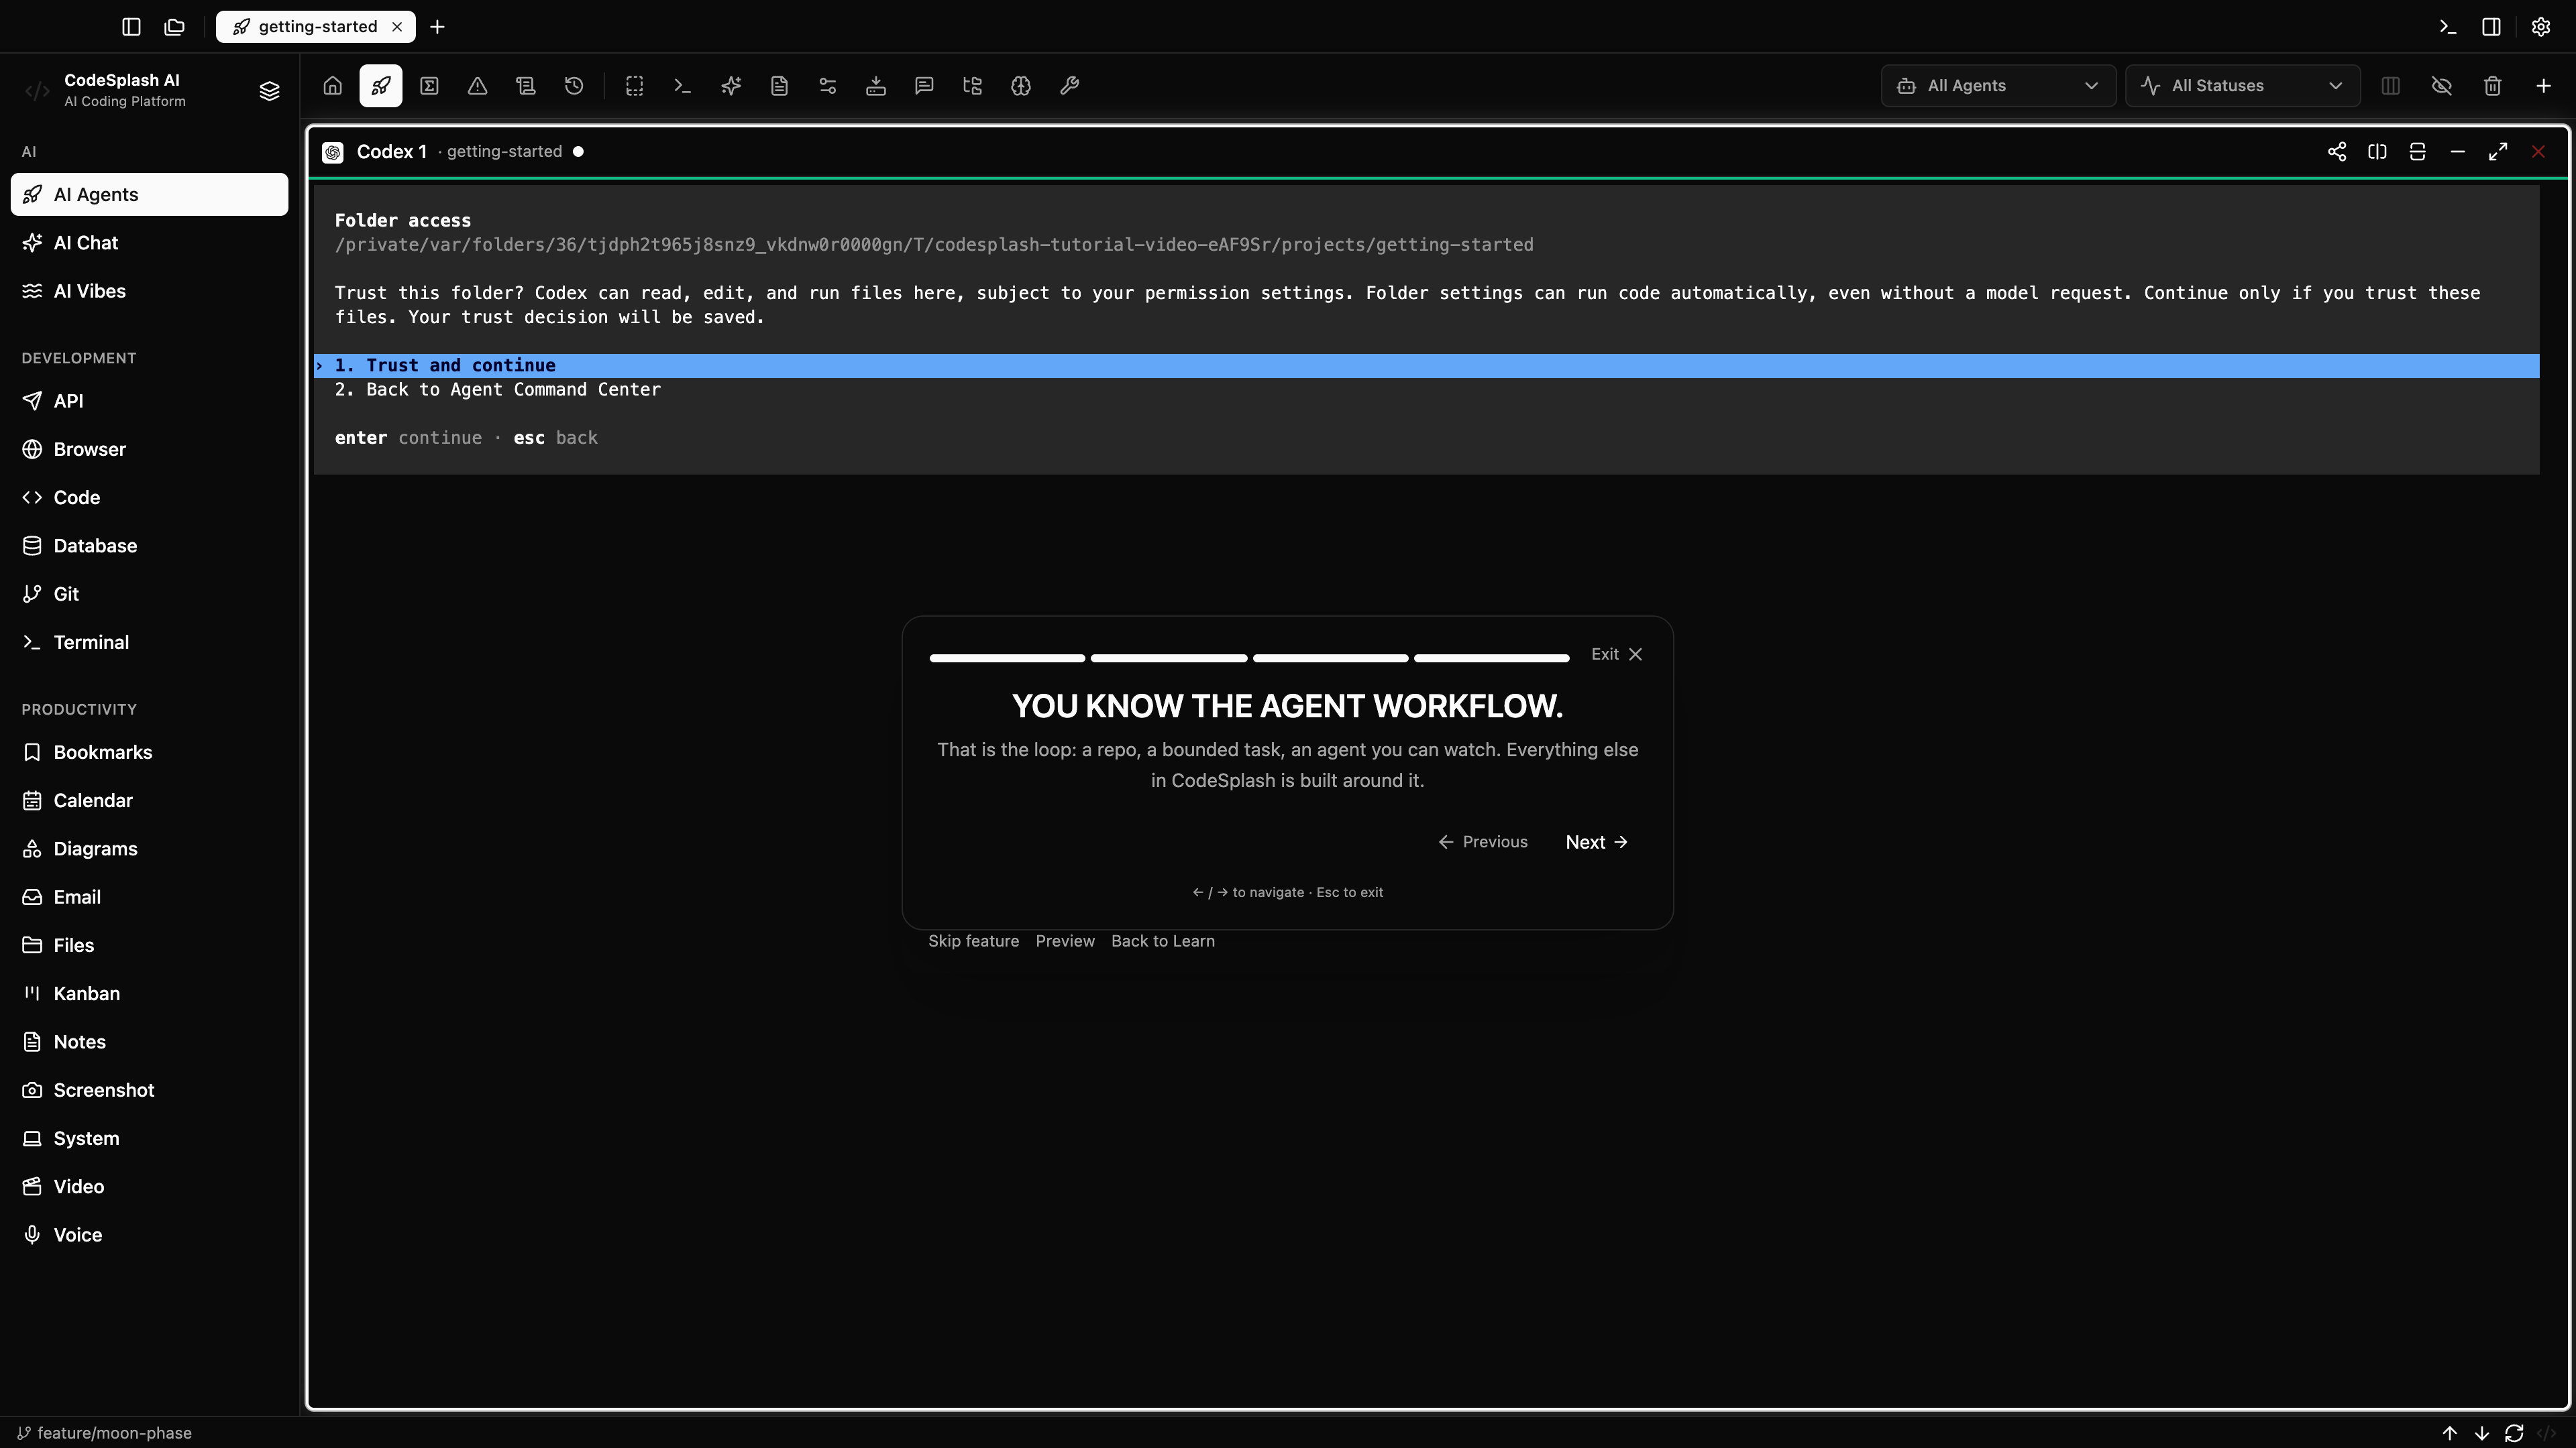The image size is (2576, 1448).
Task: Open the terminal prompt toolbar icon
Action: 682,86
